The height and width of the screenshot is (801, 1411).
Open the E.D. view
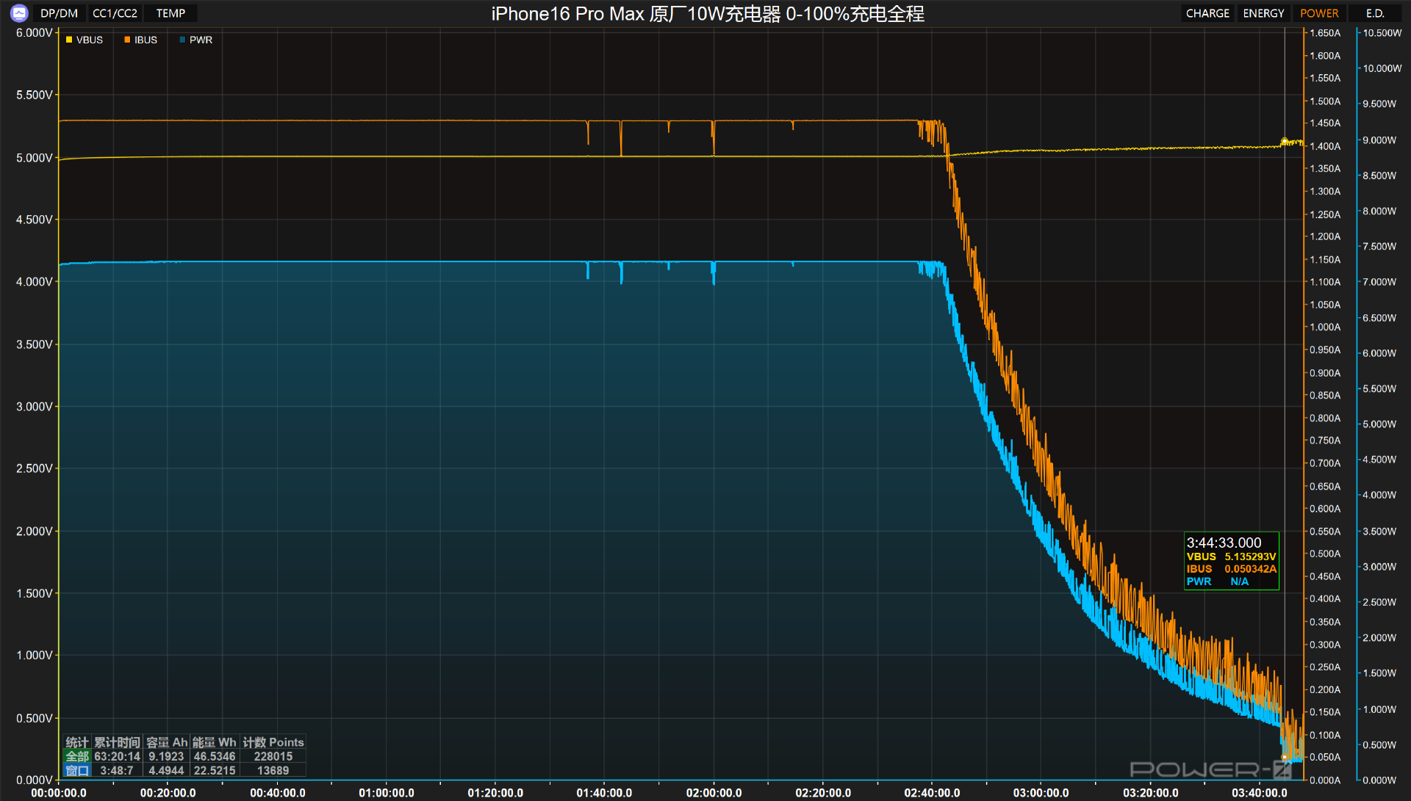(1375, 13)
